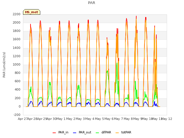184x138 pixels.
Task: Click y-axis tick label 2000
Action: click(17, 22)
